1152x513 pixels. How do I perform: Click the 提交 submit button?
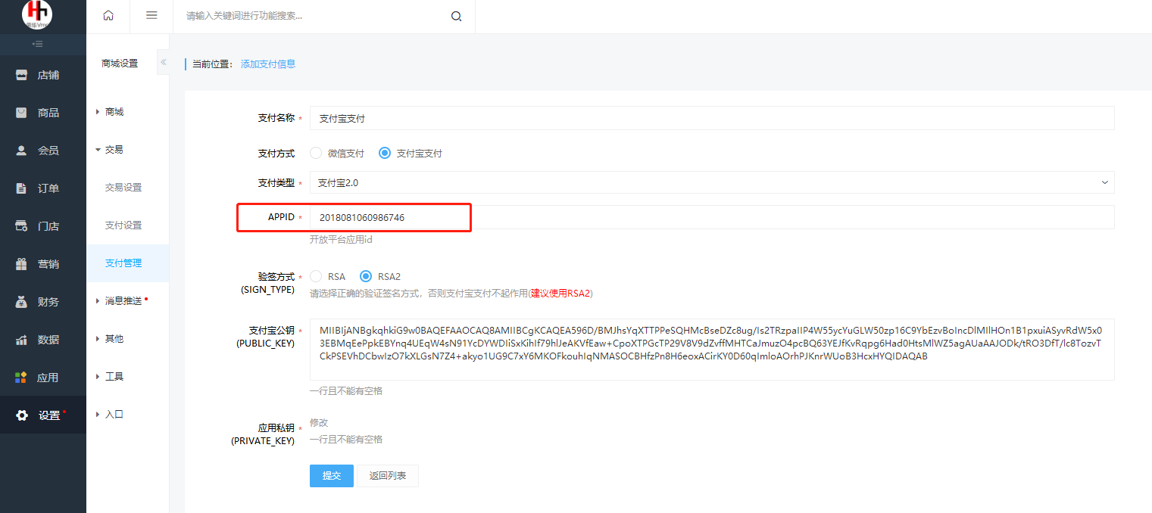point(331,476)
